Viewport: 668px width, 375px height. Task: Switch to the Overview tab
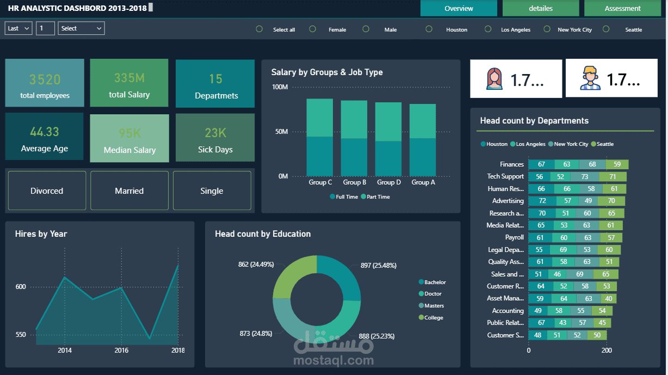point(459,8)
